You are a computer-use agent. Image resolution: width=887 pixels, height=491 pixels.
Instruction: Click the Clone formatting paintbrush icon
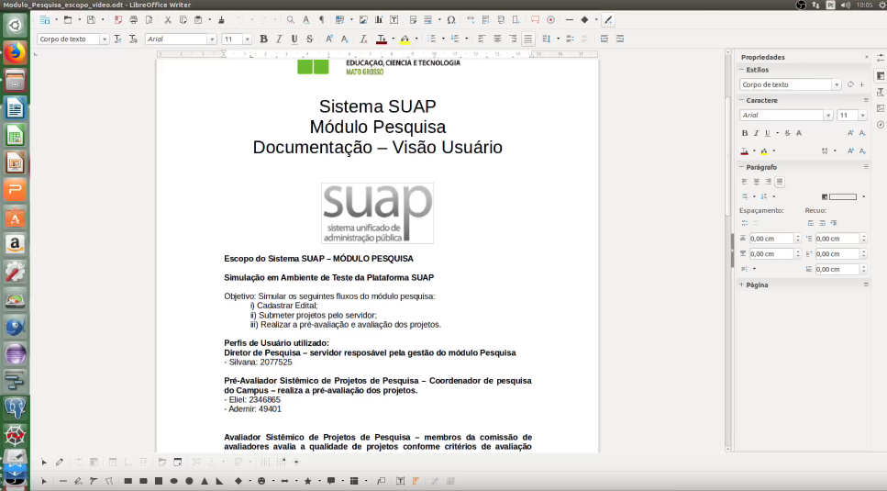[x=221, y=20]
